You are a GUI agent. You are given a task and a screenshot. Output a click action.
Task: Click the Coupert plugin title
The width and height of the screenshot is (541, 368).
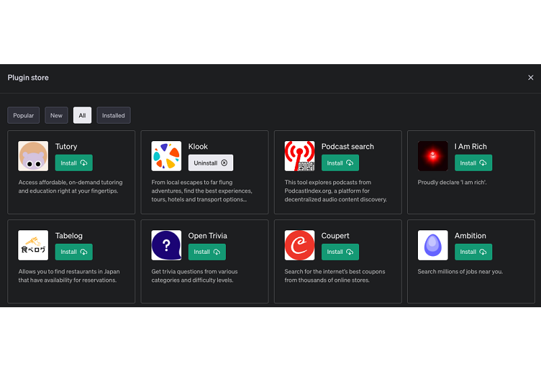click(335, 236)
